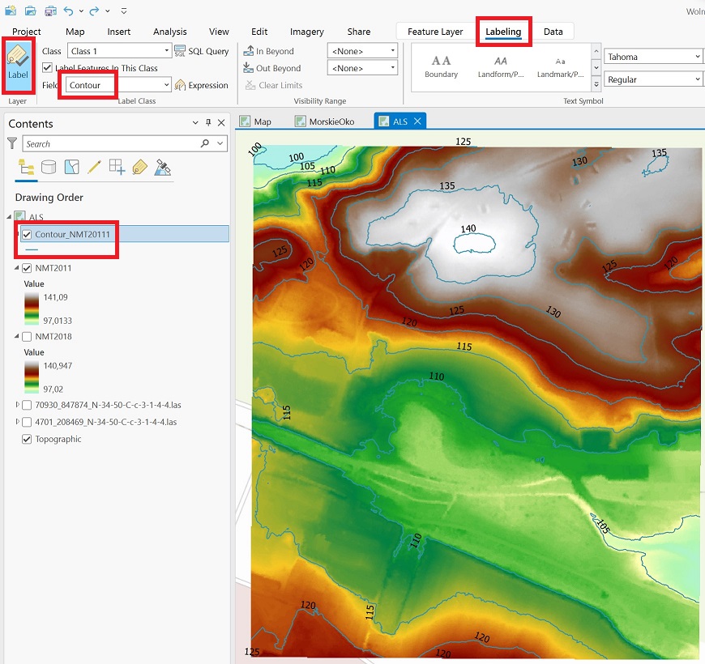
Task: Expand the 70930_847874 las layer
Action: (18, 405)
